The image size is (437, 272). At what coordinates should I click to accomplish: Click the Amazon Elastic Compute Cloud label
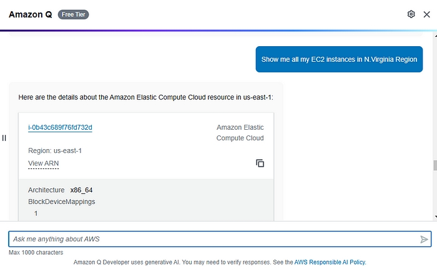coord(240,133)
